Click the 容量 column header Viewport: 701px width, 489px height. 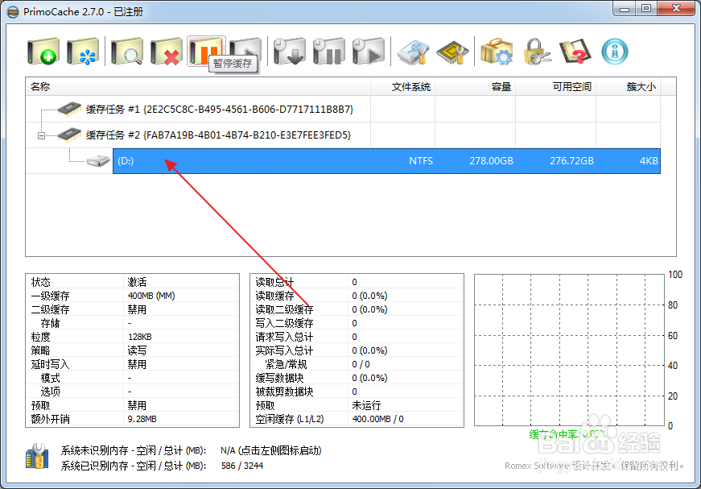pos(475,87)
